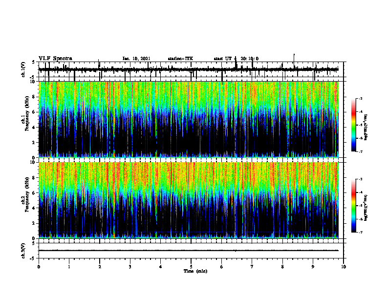Click the "3" tick on the Time axis
Viewport: 387px width, 299px height.
click(x=130, y=267)
